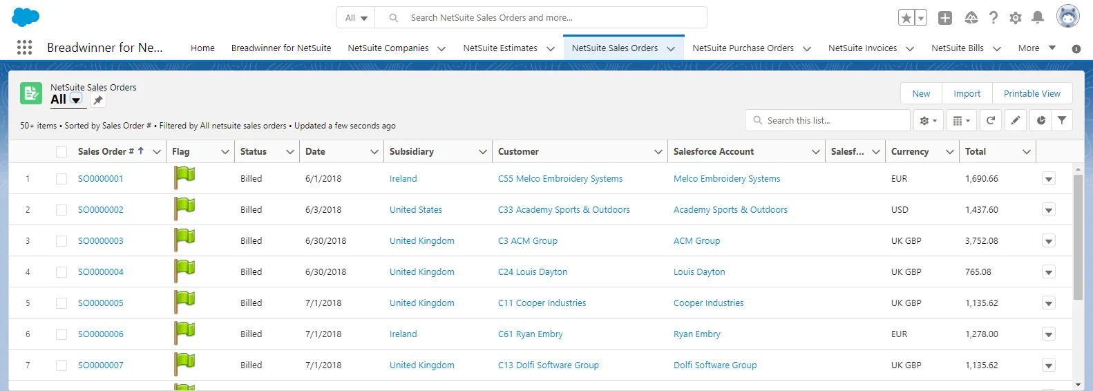Go to the Home tab
1093x391 pixels.
tap(202, 48)
